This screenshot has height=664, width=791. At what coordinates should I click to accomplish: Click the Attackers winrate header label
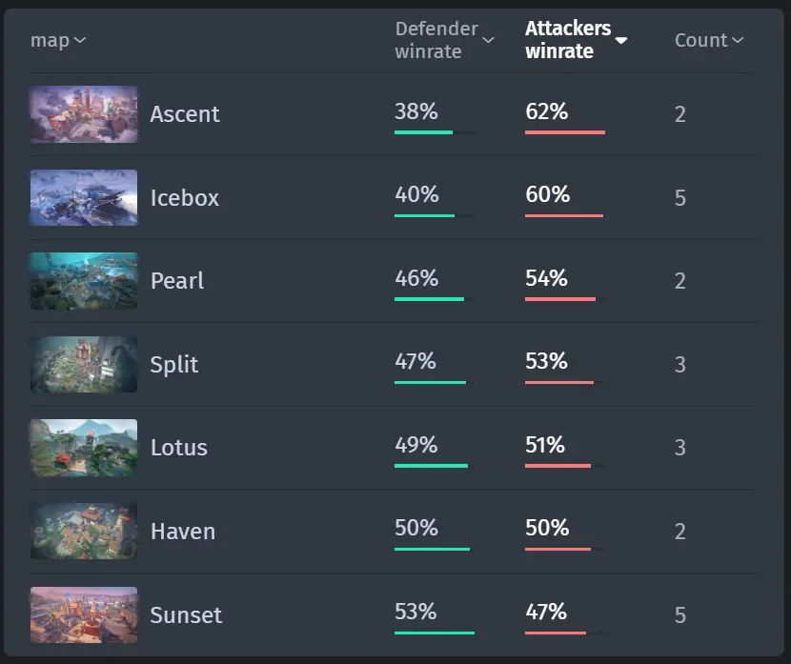pos(568,40)
